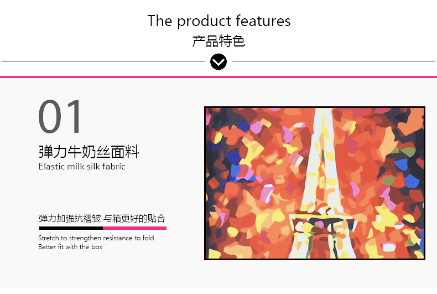Click the black circular down-chevron icon
Viewport: 437px width, 294px height.
pos(218,61)
